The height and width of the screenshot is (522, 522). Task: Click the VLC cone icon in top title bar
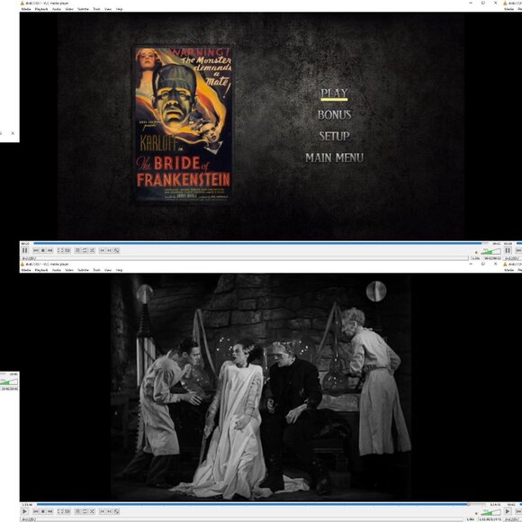coord(22,3)
